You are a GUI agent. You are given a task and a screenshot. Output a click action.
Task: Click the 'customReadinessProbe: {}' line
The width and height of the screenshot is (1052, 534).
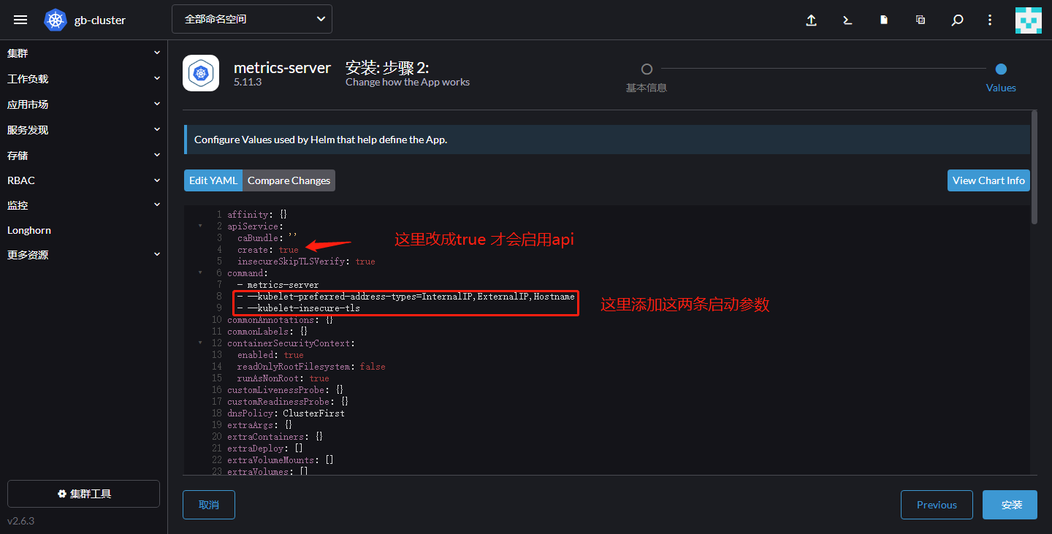pyautogui.click(x=288, y=402)
